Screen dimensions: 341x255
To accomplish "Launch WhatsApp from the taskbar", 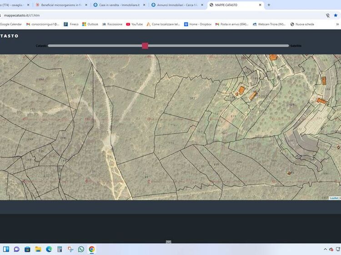I will pyautogui.click(x=81, y=249).
